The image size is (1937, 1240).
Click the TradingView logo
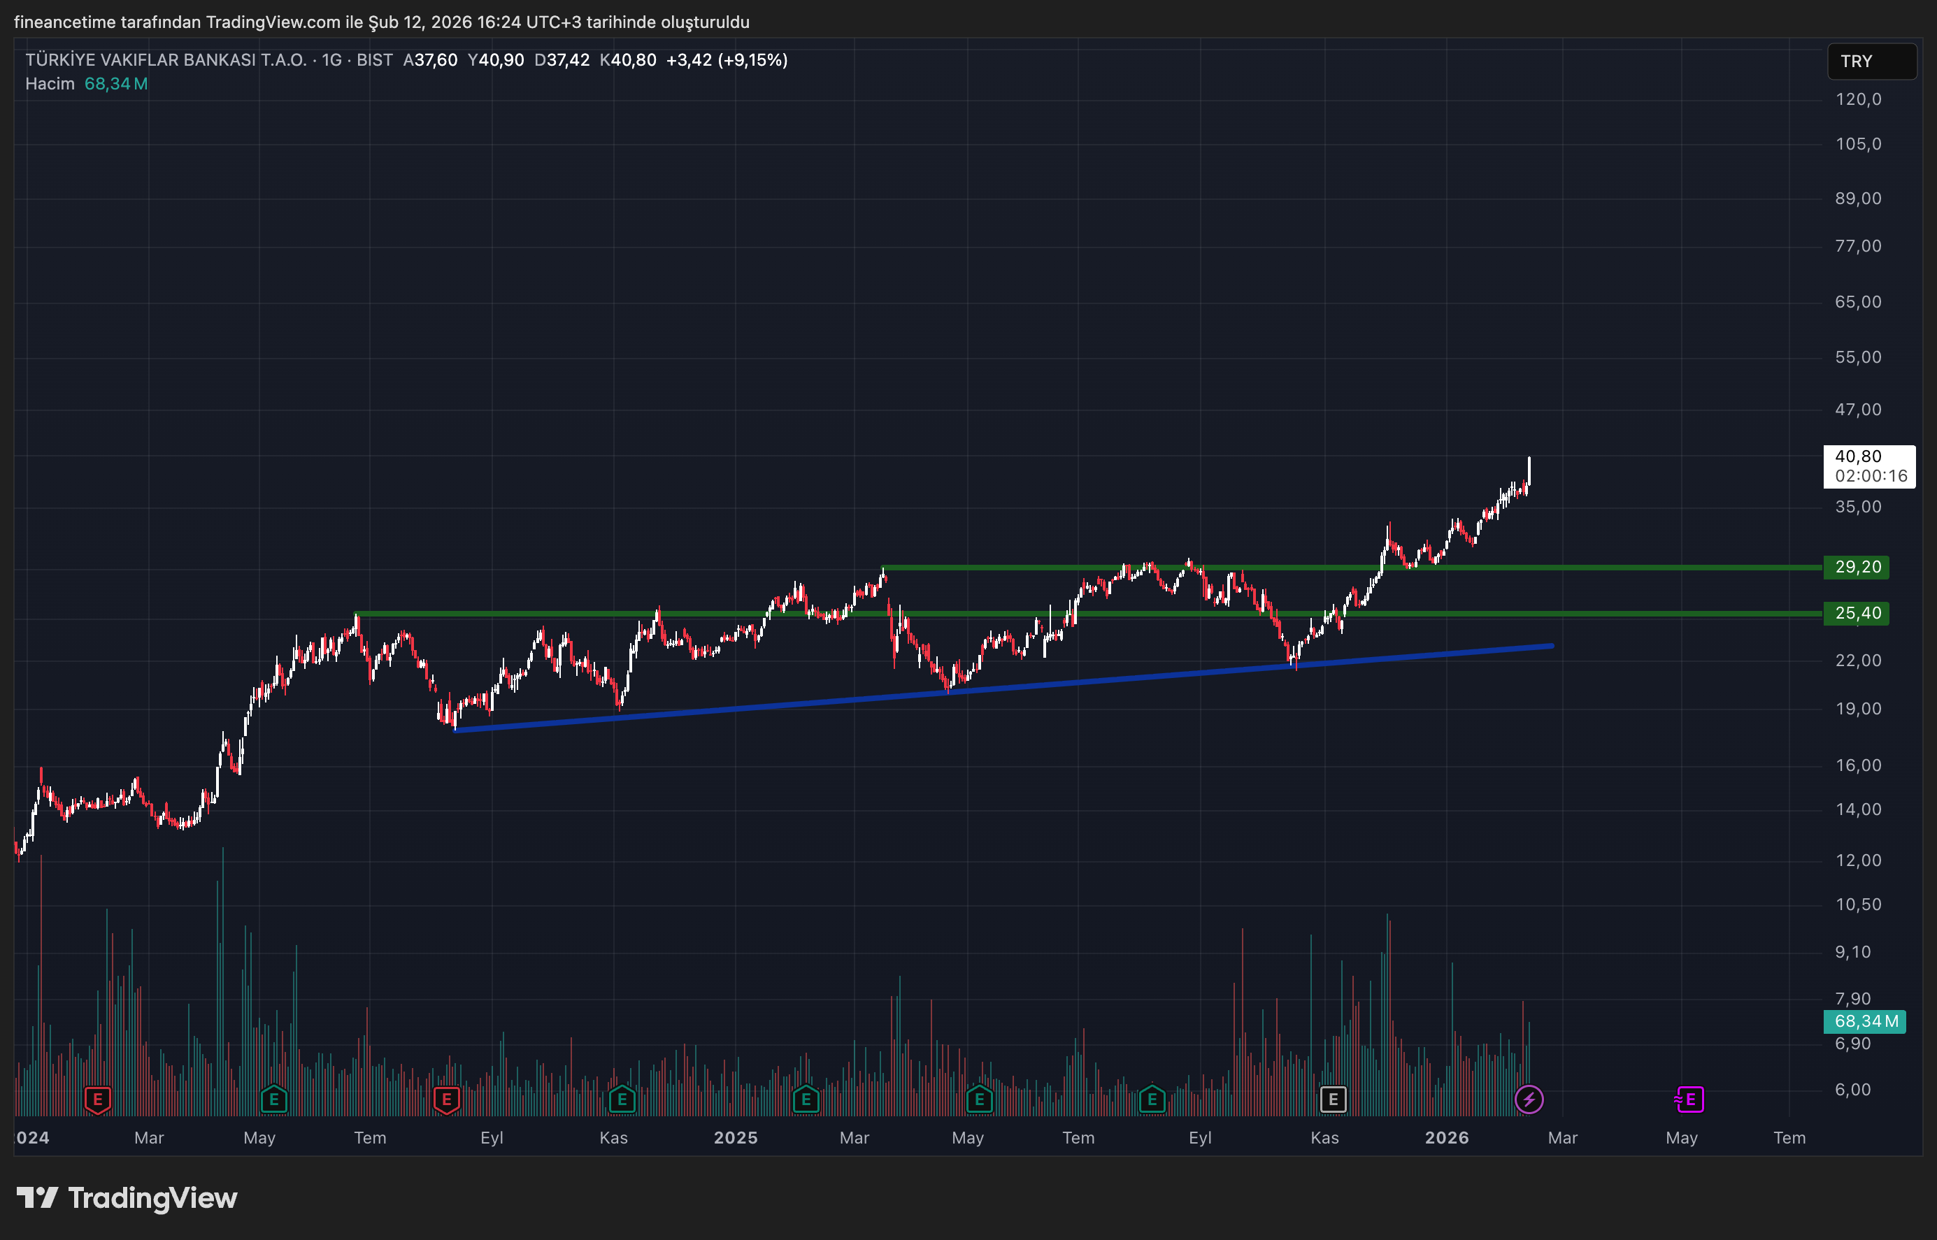[129, 1198]
